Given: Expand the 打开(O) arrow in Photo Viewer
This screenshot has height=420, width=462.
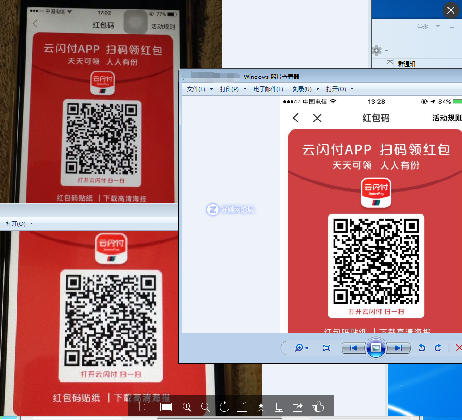Looking at the screenshot, I should pyautogui.click(x=352, y=89).
